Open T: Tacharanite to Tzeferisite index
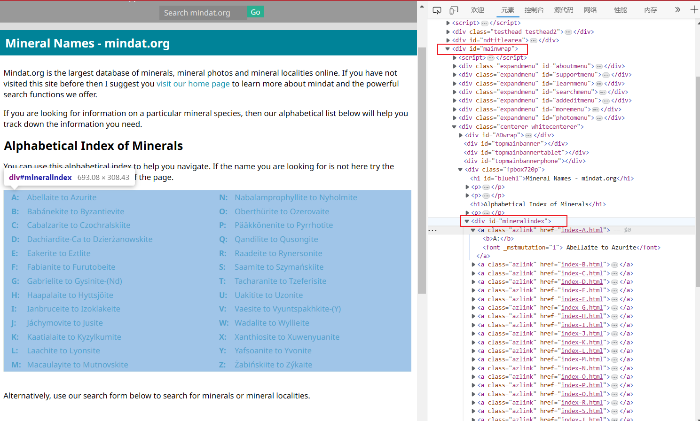Image resolution: width=700 pixels, height=421 pixels. click(x=273, y=281)
